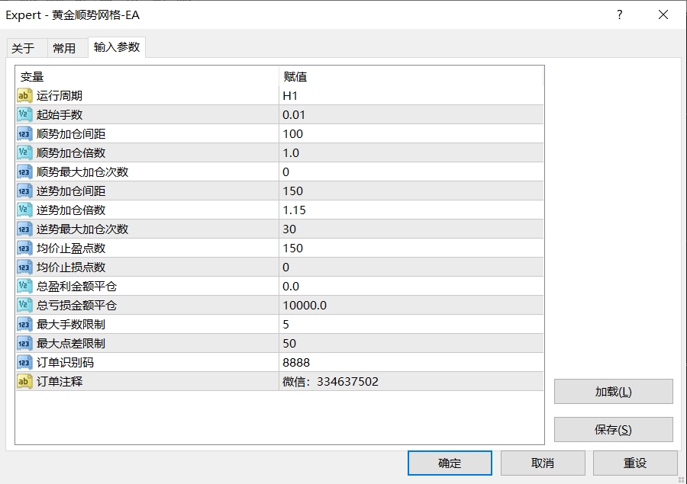Click 取消 to cancel the dialog
Image resolution: width=687 pixels, height=484 pixels.
542,463
